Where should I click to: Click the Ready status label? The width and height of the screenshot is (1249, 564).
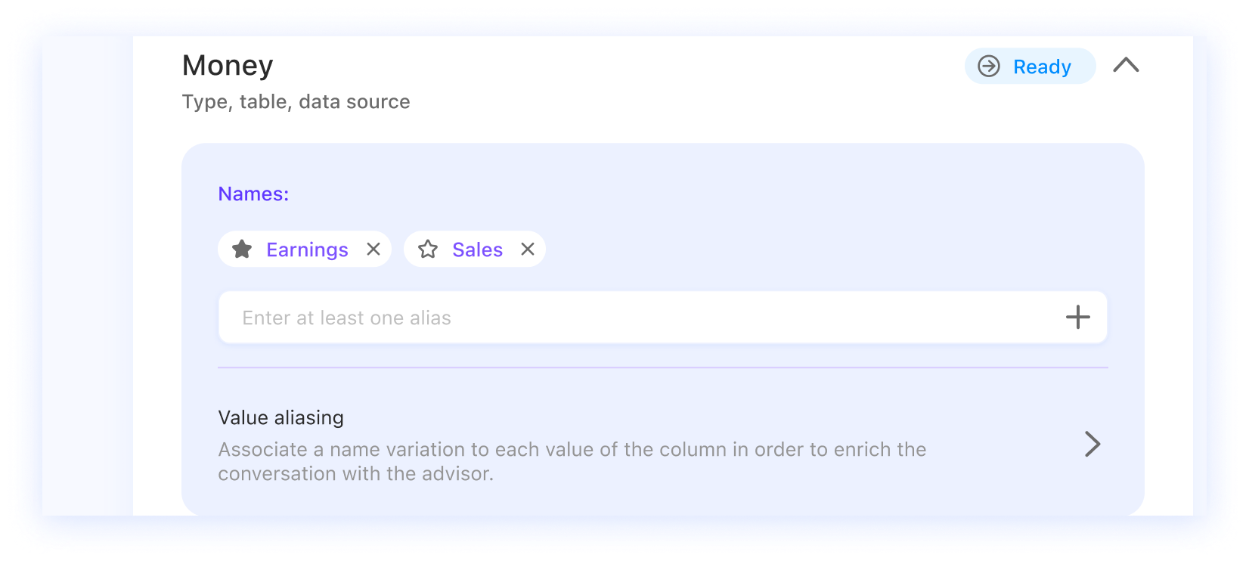[x=1042, y=67]
